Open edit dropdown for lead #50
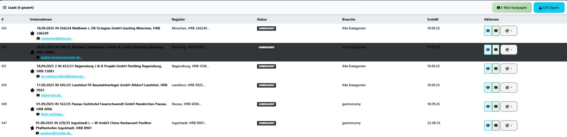This screenshot has width=567, height=137. [509, 88]
